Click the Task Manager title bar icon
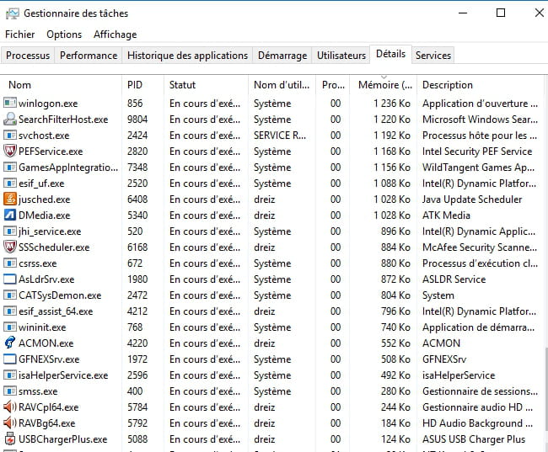This screenshot has height=452, width=548. click(13, 13)
